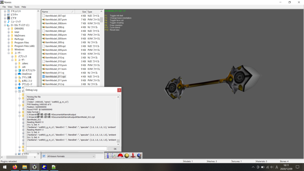Expand the OneDrive tree node
Image resolution: width=304 pixels, height=171 pixels.
click(16, 74)
